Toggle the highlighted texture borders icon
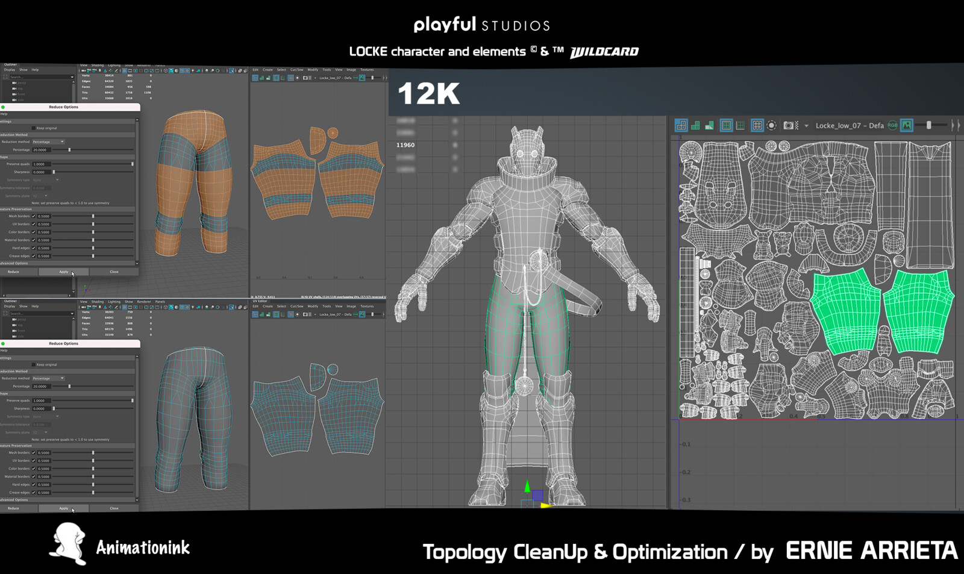 pos(726,125)
